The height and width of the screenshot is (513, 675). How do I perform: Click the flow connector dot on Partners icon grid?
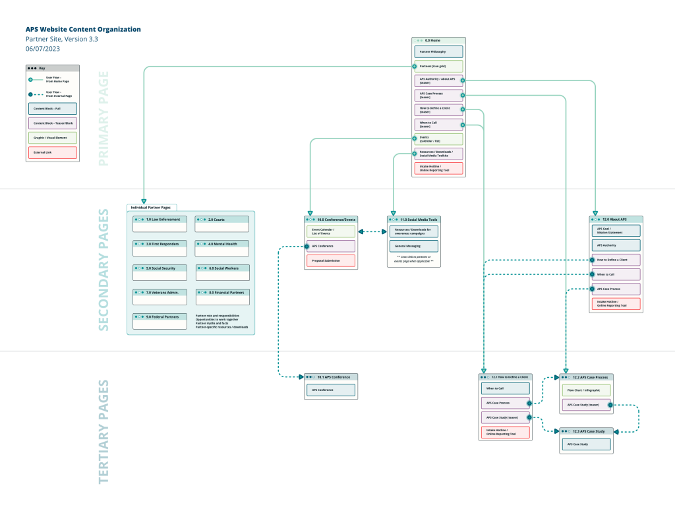click(x=414, y=66)
